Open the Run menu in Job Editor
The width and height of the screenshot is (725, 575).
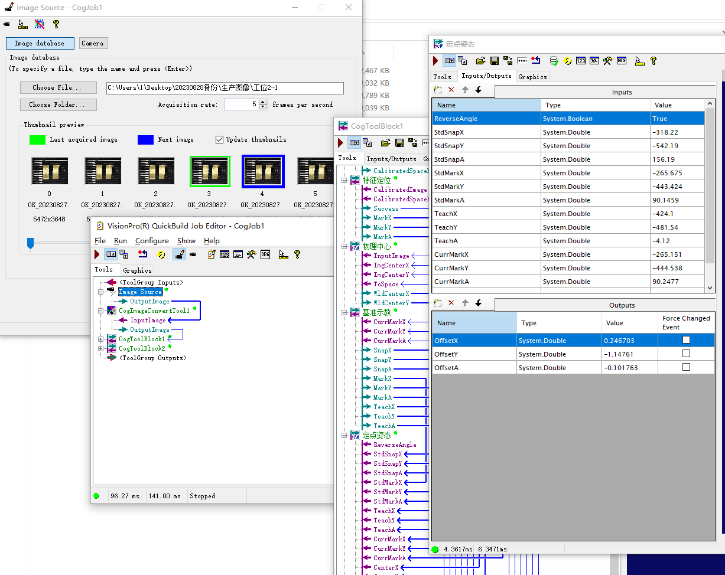[x=121, y=241]
